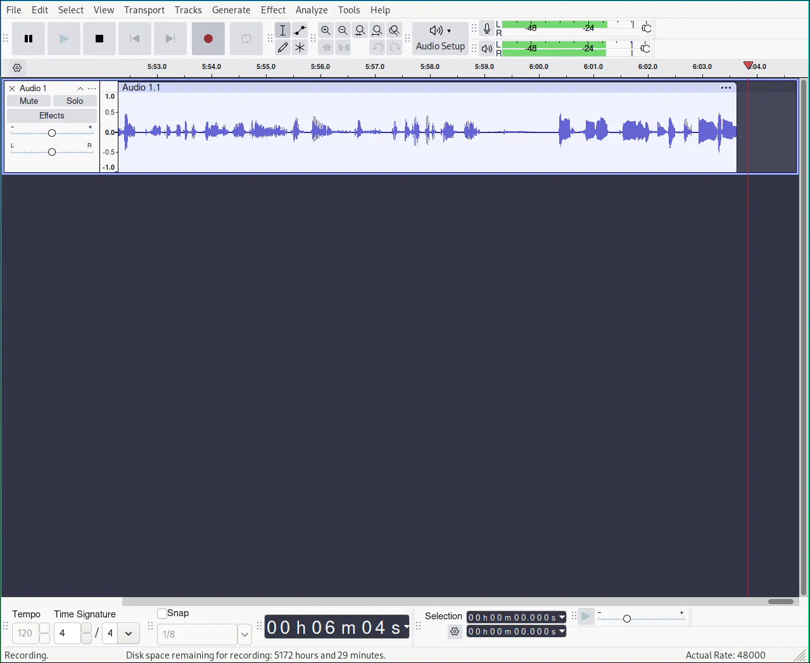Click the Fit Project to Width icon

(x=377, y=30)
